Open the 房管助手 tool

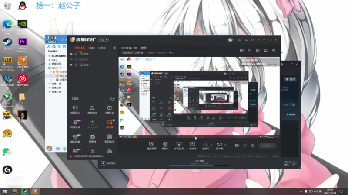pos(92,110)
